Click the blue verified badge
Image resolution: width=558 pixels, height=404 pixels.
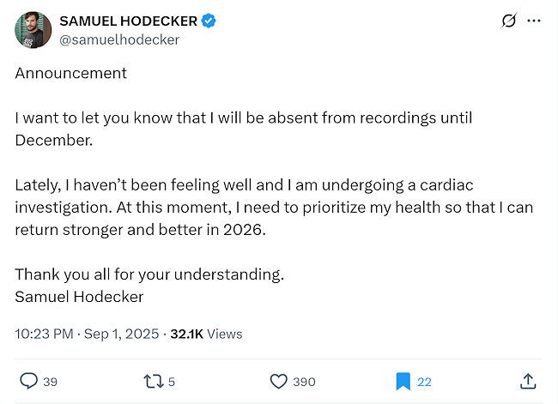point(209,21)
